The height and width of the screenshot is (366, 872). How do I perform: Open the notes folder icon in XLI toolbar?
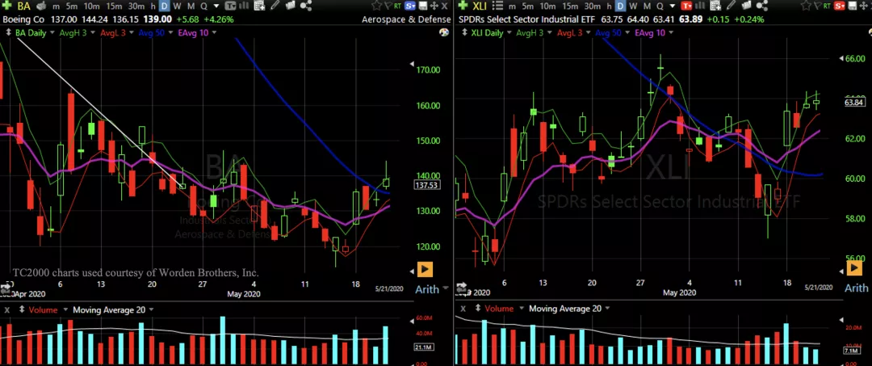tap(747, 6)
